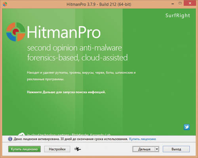Click the SurfRight brand text
The width and height of the screenshot is (198, 158).
[x=178, y=15]
